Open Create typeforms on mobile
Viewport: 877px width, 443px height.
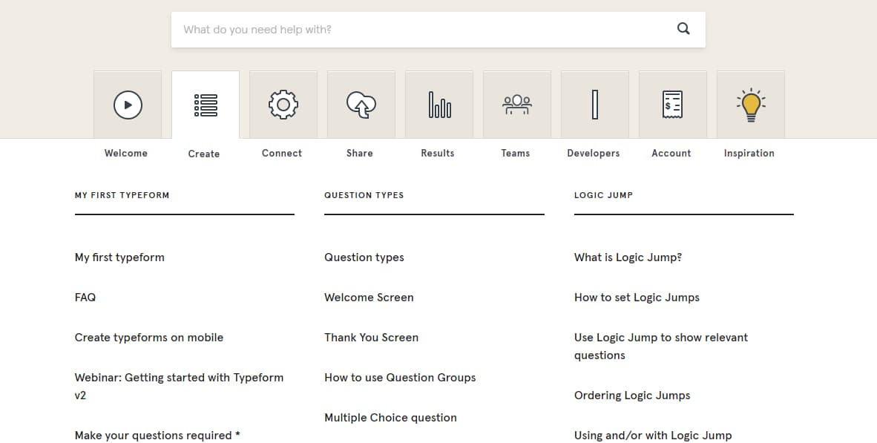coord(148,337)
